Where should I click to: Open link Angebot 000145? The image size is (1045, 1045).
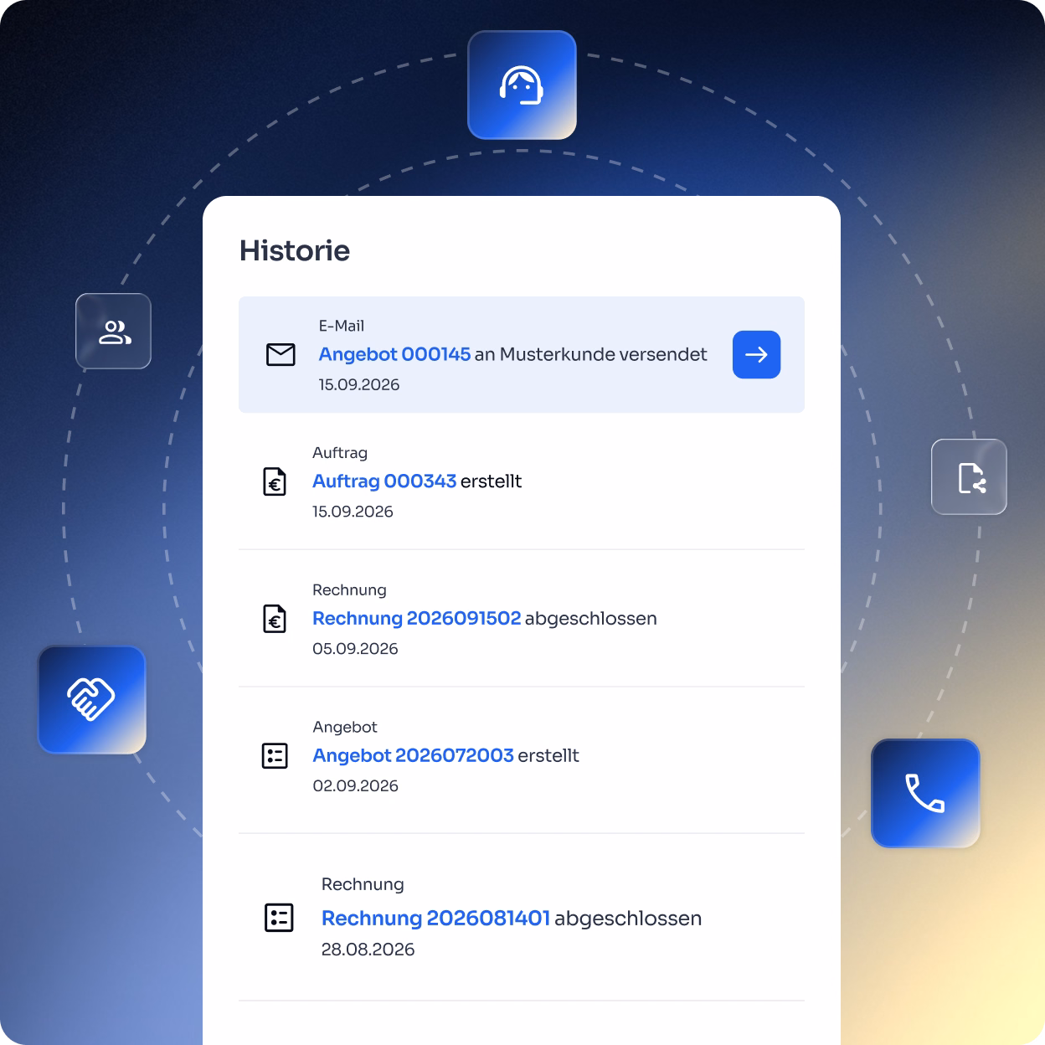tap(394, 354)
